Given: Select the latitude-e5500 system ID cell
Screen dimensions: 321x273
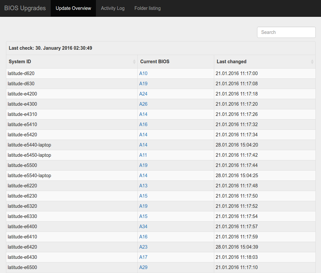Looking at the screenshot, I should pyautogui.click(x=72, y=165).
